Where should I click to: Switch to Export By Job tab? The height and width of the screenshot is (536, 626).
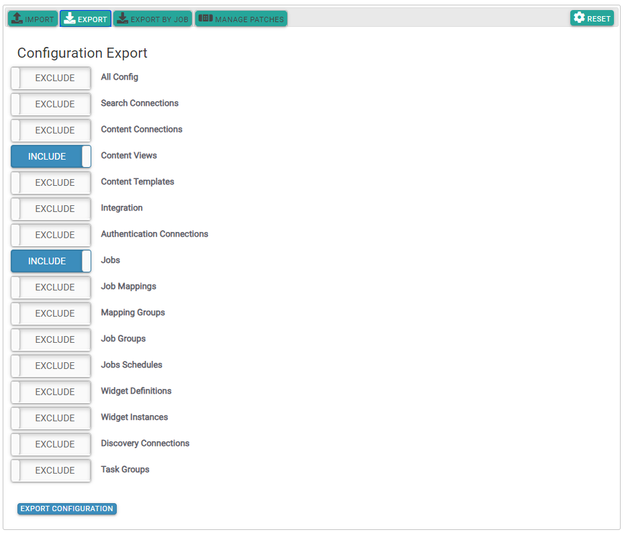(x=152, y=19)
